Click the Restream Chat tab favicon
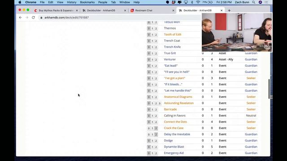The image size is (287, 161). (x=132, y=10)
